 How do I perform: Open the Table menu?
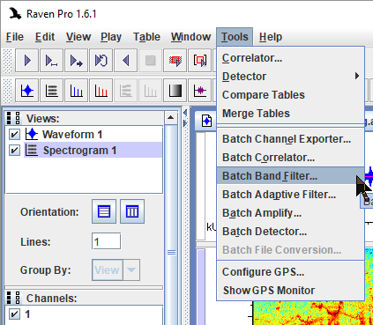click(x=146, y=37)
